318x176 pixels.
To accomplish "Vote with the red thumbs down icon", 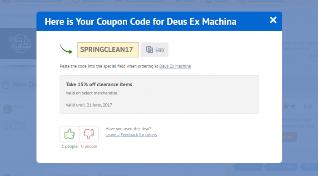I will click(x=89, y=134).
